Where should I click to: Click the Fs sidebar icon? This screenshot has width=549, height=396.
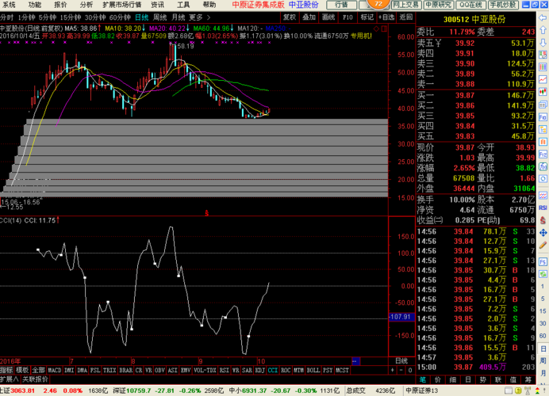[x=543, y=262]
